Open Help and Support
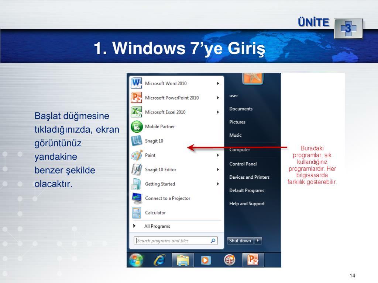 pos(247,203)
